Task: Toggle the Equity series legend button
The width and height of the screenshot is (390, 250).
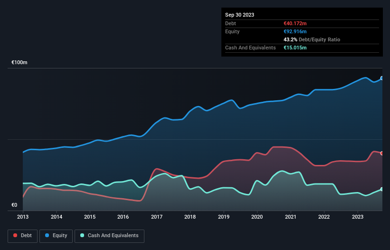Action: pos(56,236)
